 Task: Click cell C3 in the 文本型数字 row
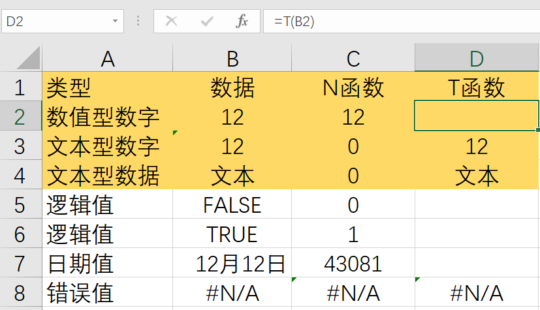point(353,145)
